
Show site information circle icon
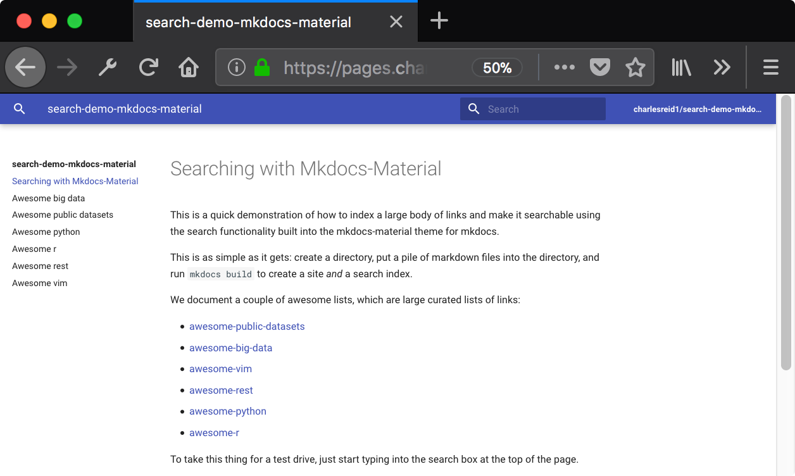237,67
